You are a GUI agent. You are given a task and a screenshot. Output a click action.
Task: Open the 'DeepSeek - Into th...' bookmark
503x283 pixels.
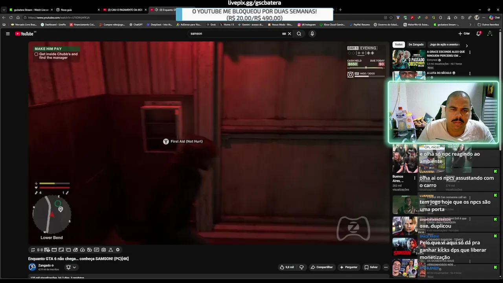tap(160, 25)
